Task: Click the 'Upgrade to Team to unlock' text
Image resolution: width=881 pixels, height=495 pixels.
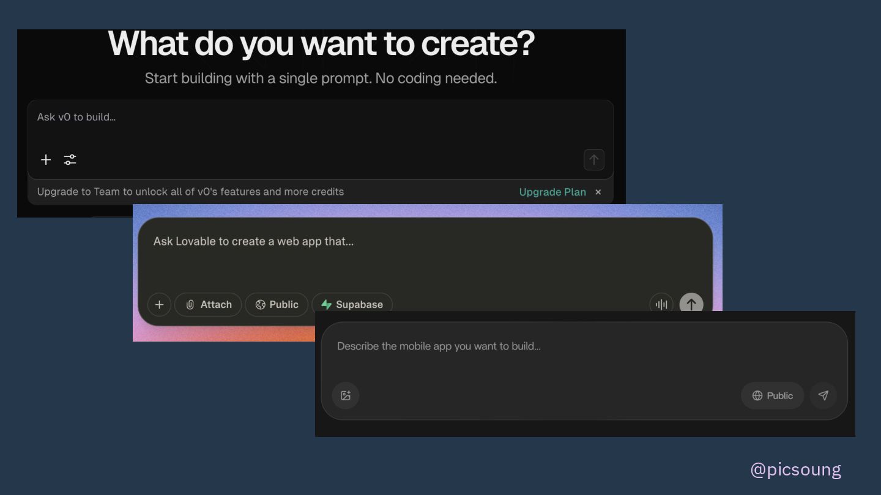Action: pyautogui.click(x=190, y=192)
